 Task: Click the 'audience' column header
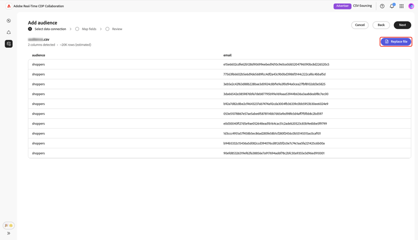[38, 56]
